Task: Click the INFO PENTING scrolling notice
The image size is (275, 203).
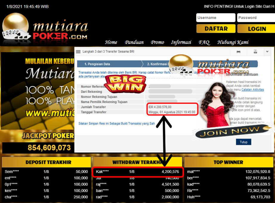Action: pos(239,7)
